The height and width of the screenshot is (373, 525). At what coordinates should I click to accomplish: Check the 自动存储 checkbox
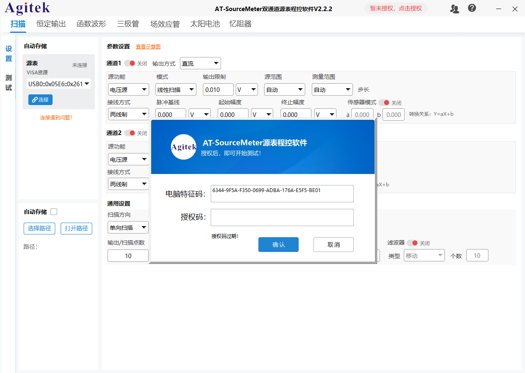point(54,212)
